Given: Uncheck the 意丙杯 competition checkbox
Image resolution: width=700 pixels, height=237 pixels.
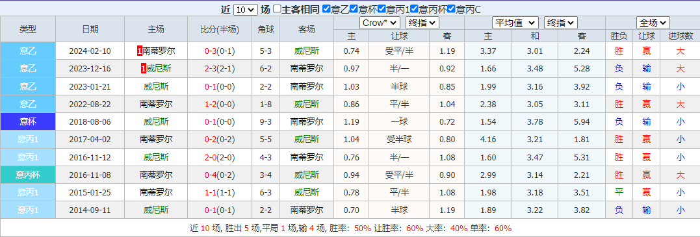Looking at the screenshot, I should (x=414, y=9).
